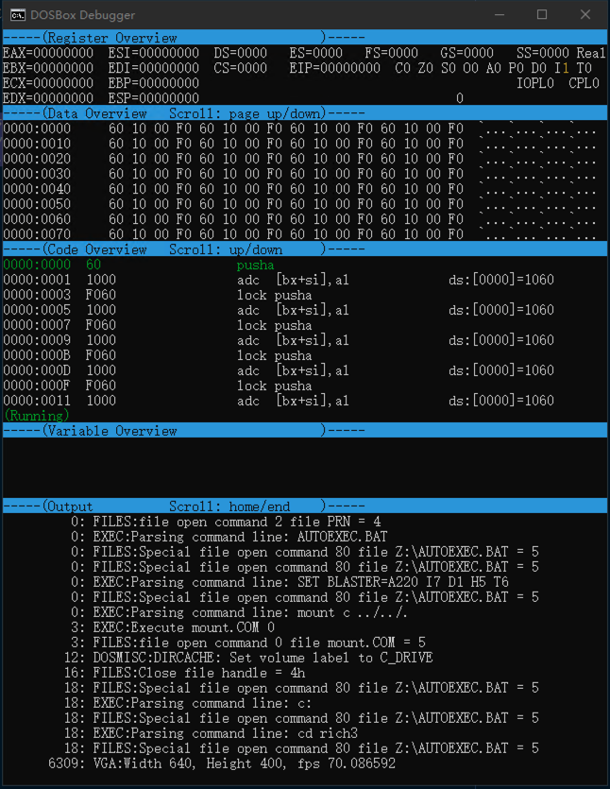610x789 pixels.
Task: Click the DOSBox Debugger title text
Action: click(82, 15)
